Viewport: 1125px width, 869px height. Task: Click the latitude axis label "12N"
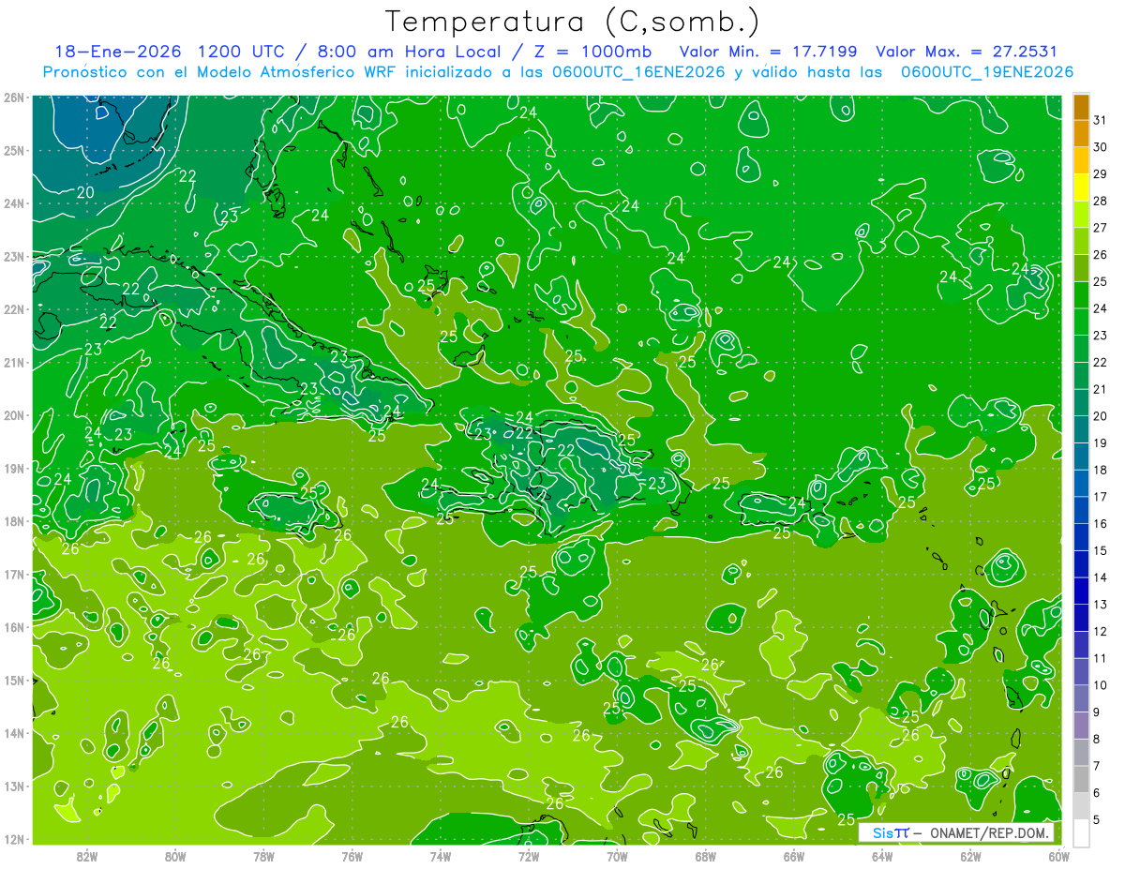(x=13, y=839)
